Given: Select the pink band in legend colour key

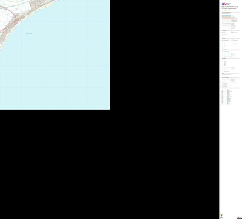Looking at the screenshot, I should pos(226,18).
